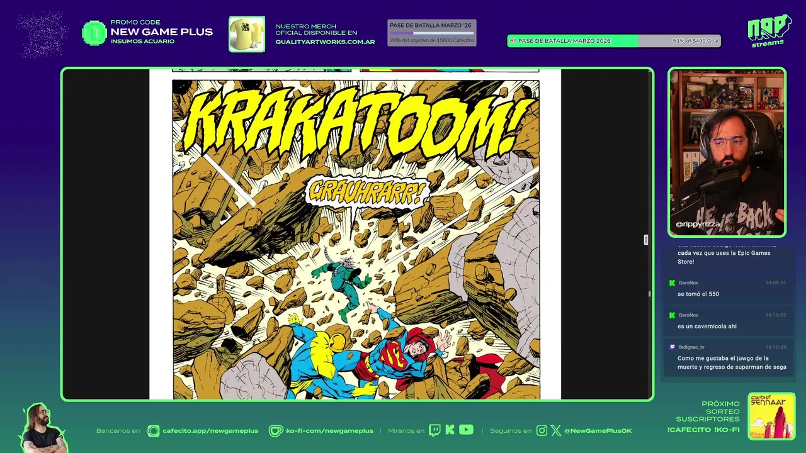
Task: Click the timestamp 14:10:49
Action: coord(776,347)
